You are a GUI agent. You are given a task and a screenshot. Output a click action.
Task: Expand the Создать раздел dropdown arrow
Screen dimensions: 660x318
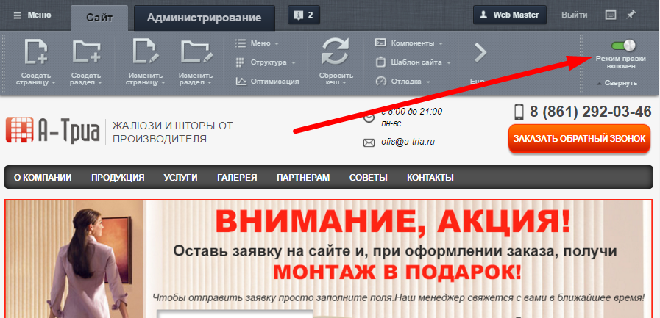(x=100, y=83)
